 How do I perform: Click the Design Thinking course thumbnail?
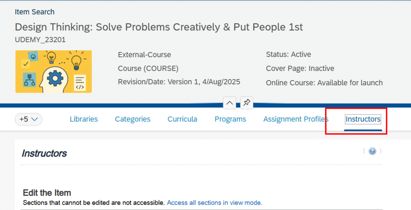point(53,72)
